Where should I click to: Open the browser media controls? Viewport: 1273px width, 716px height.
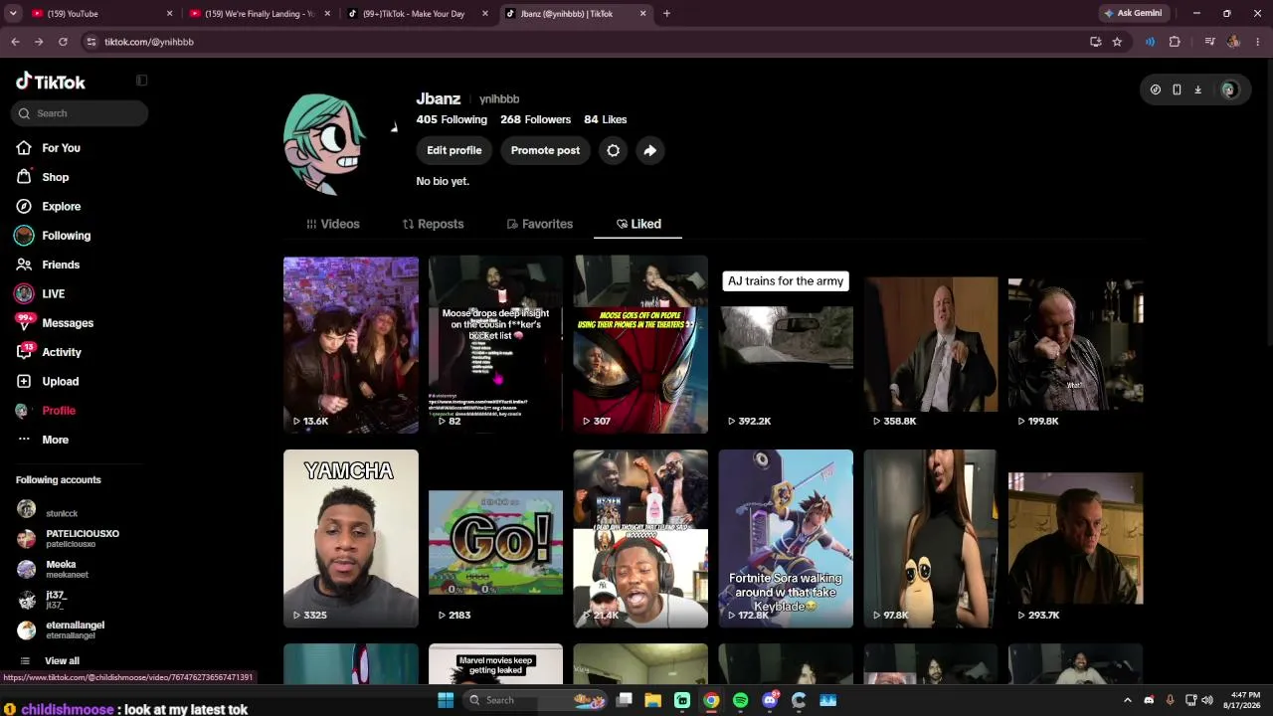point(1209,42)
